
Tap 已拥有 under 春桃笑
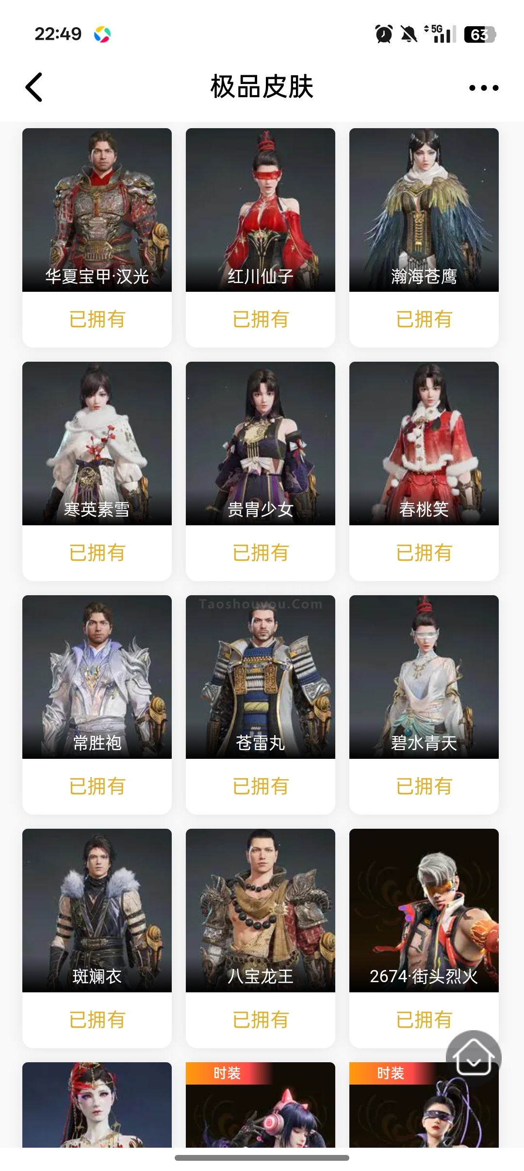pos(424,552)
